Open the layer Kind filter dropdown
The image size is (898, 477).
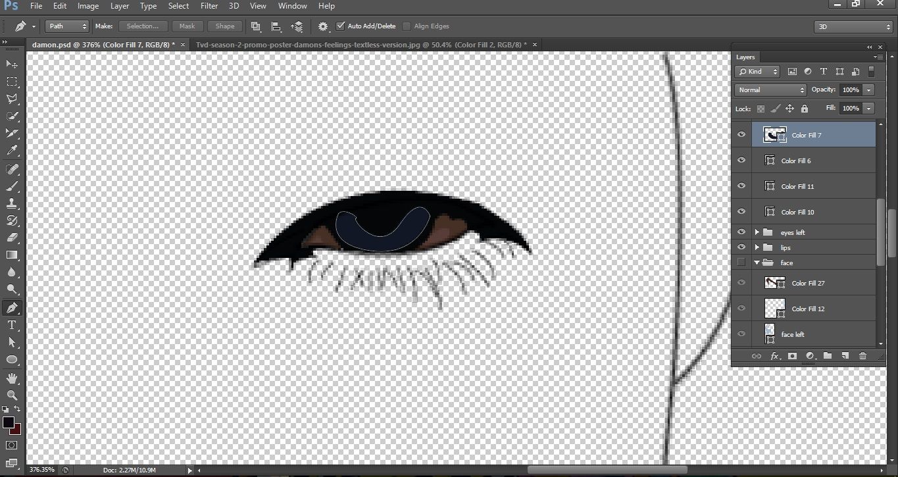pyautogui.click(x=758, y=72)
